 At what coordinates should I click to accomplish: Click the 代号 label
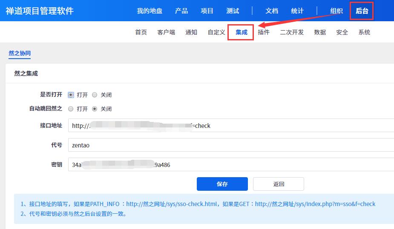(57, 145)
